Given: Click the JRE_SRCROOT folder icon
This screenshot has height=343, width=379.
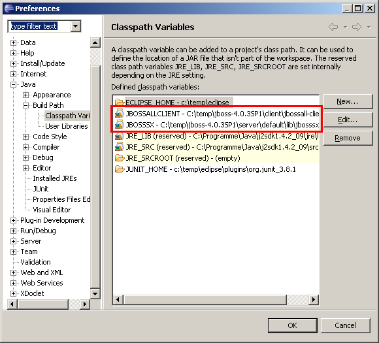Looking at the screenshot, I should [120, 158].
